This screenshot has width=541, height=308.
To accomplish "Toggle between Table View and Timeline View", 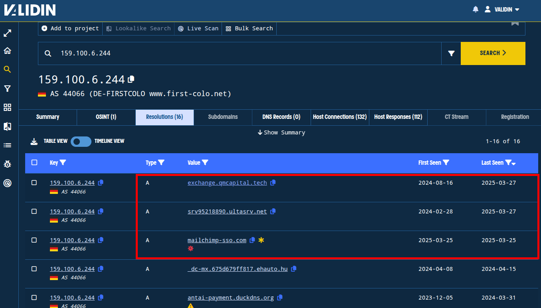I will coord(81,141).
